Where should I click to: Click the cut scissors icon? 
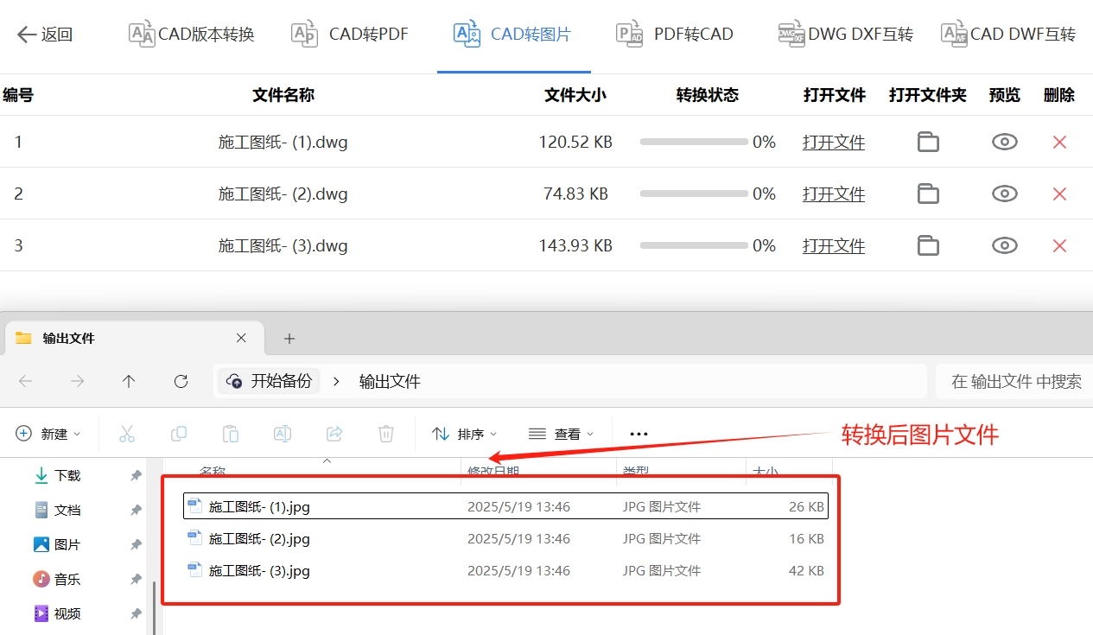127,434
